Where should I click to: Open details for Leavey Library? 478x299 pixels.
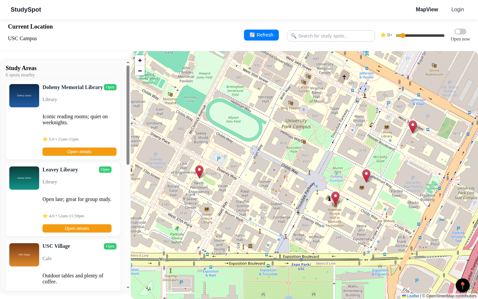tap(77, 228)
